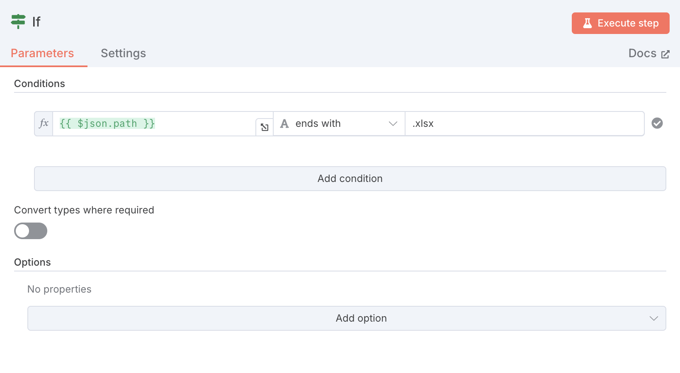The width and height of the screenshot is (680, 373).
Task: Click the 'If' node title text
Action: click(x=36, y=22)
